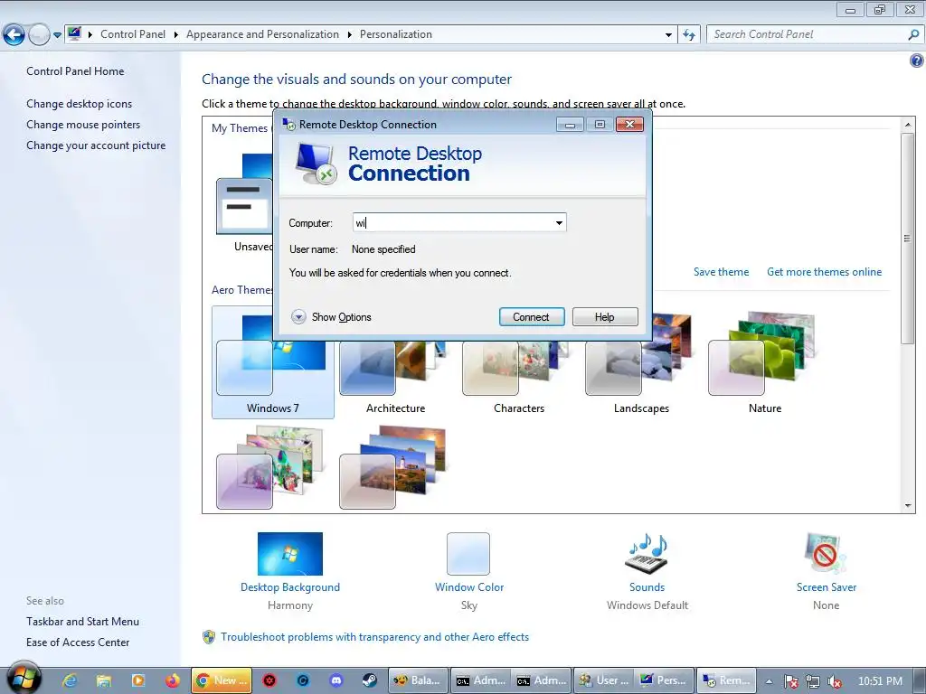Viewport: 926px width, 694px height.
Task: Click the search magnifier icon
Action: click(x=913, y=34)
